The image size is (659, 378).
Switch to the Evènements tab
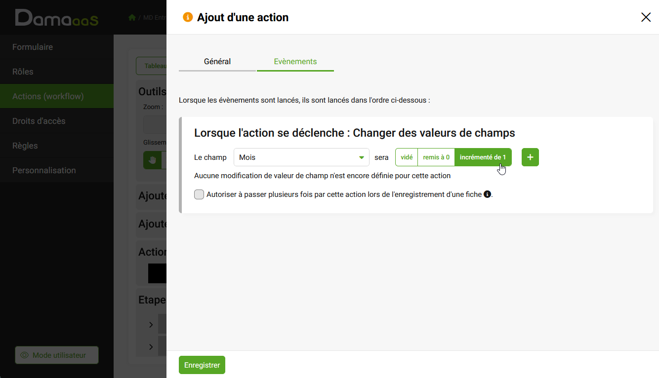pyautogui.click(x=295, y=62)
